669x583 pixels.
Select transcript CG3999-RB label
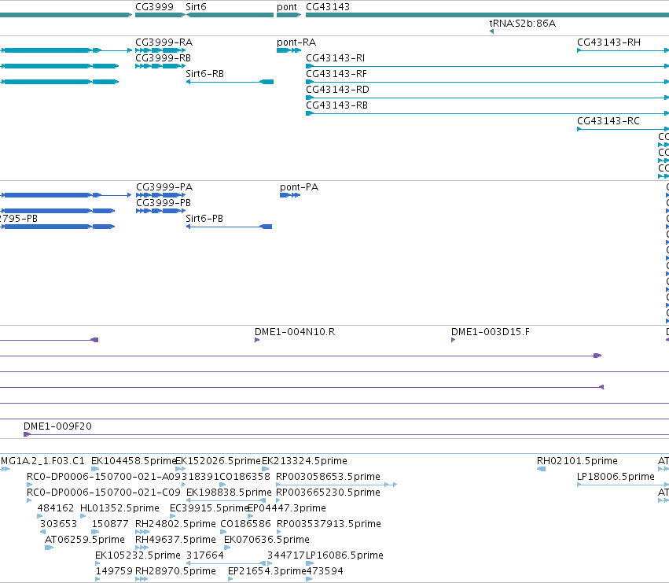pyautogui.click(x=163, y=58)
